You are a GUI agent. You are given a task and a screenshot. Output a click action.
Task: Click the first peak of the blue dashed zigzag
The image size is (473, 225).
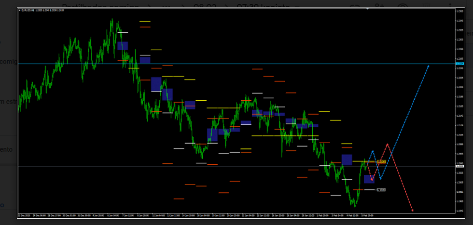pyautogui.click(x=373, y=151)
